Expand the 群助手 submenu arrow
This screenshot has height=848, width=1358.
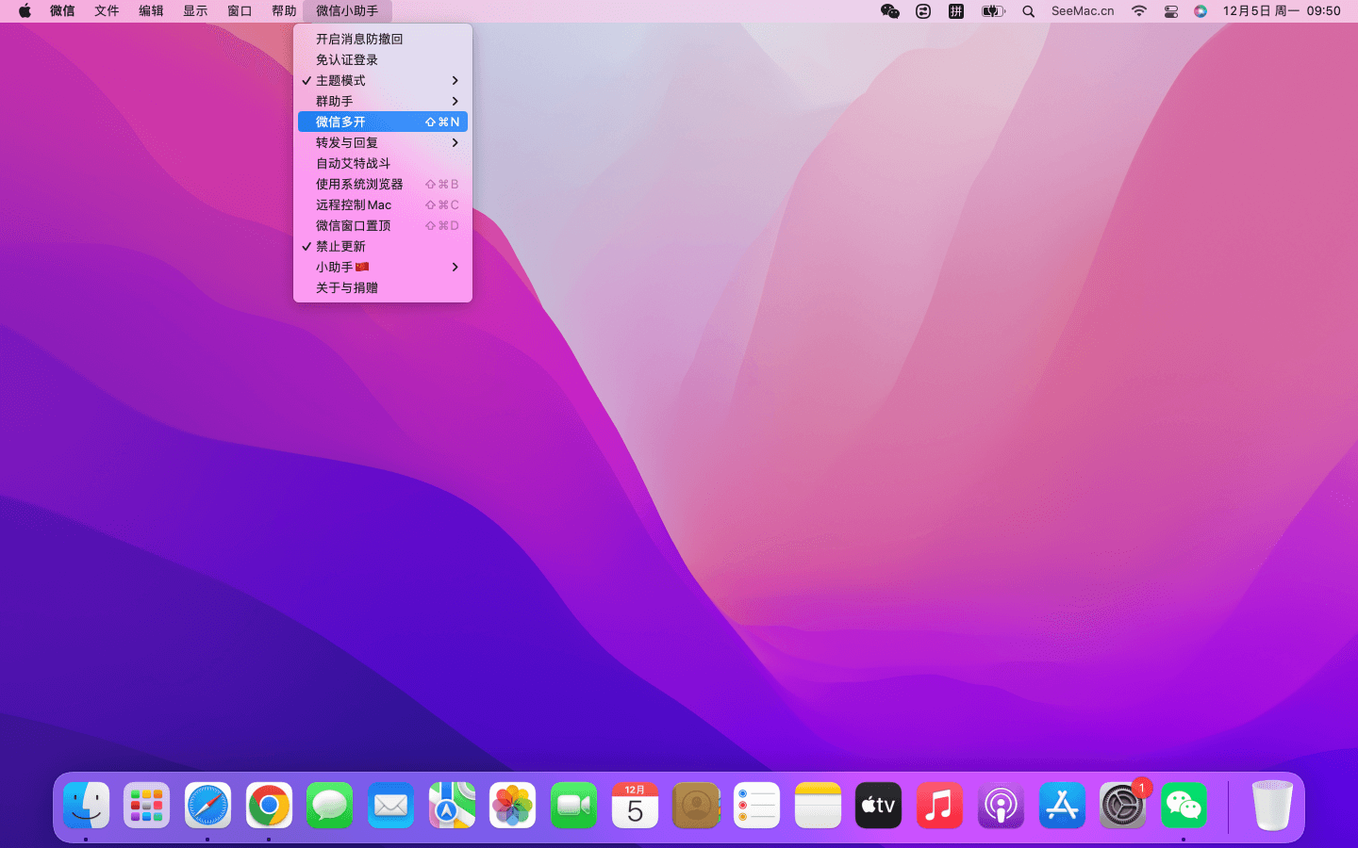(x=455, y=101)
